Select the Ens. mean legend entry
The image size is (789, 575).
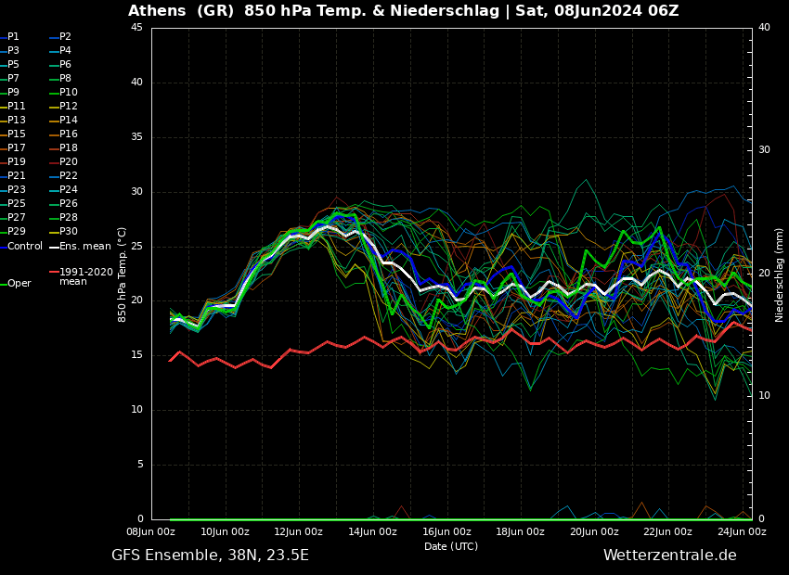pos(84,247)
